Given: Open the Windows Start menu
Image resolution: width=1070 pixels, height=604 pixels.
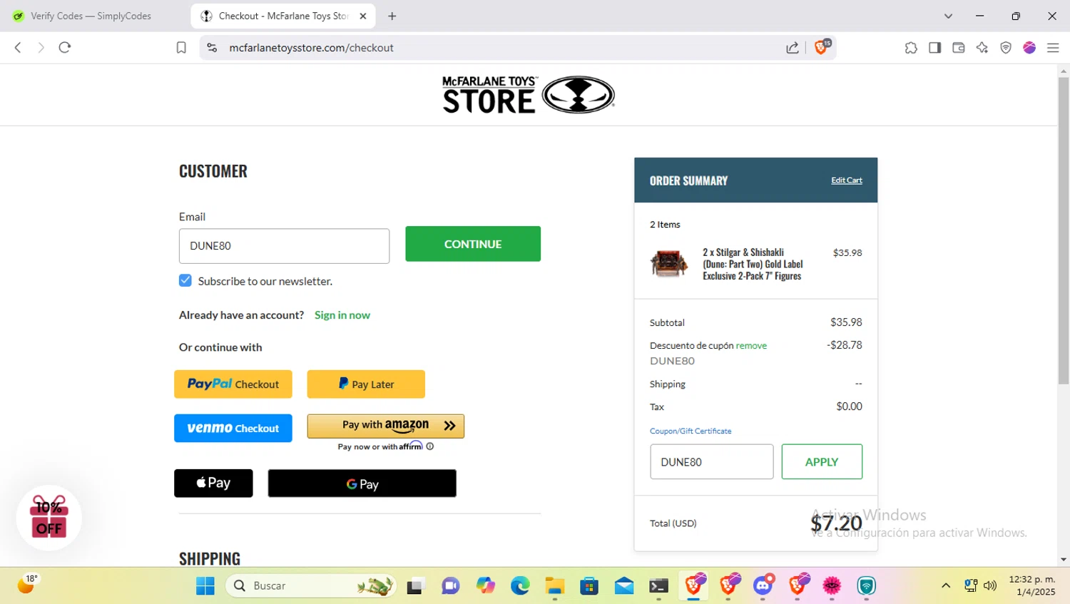Looking at the screenshot, I should (x=205, y=586).
